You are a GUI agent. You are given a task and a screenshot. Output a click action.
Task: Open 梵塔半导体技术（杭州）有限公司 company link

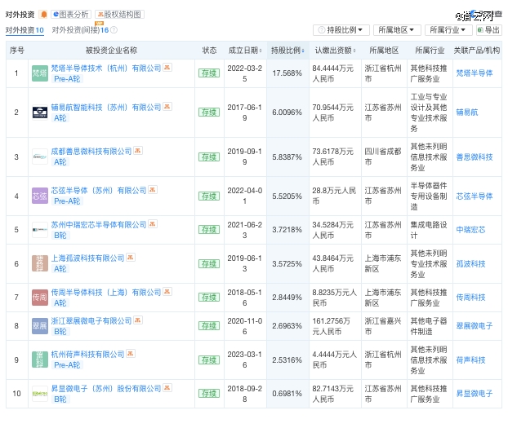pyautogui.click(x=106, y=68)
